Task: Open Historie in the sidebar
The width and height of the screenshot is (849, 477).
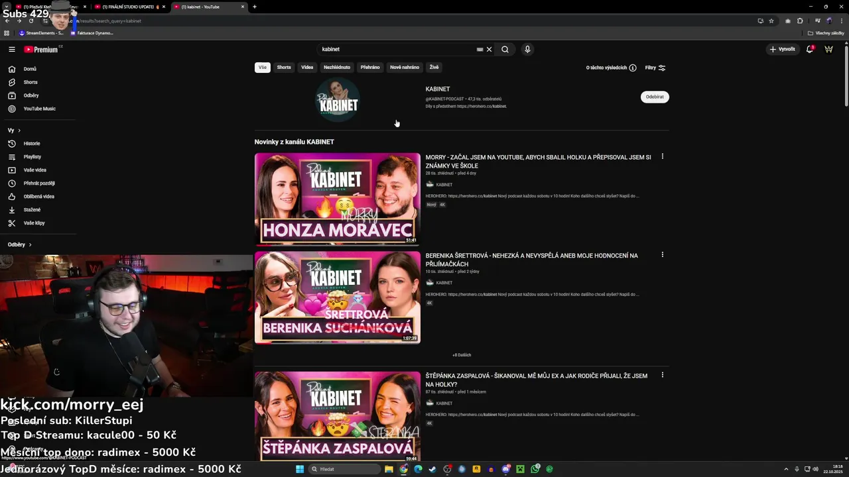Action: 32,144
